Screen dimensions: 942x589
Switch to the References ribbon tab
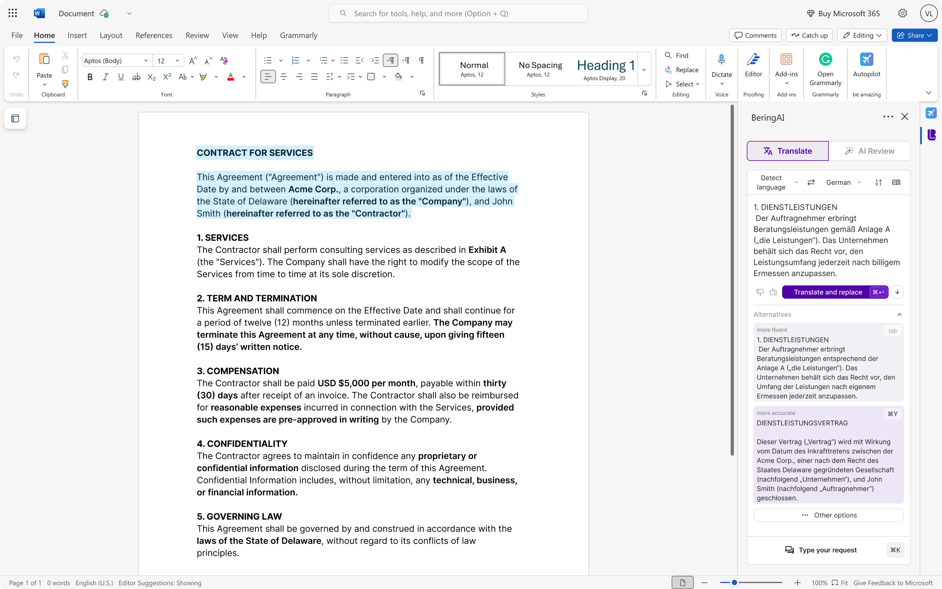154,35
